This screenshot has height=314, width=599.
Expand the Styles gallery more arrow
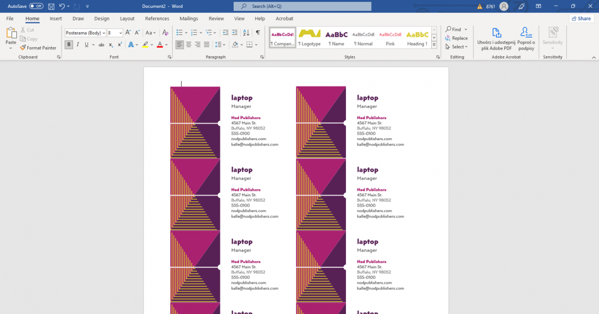pyautogui.click(x=434, y=45)
